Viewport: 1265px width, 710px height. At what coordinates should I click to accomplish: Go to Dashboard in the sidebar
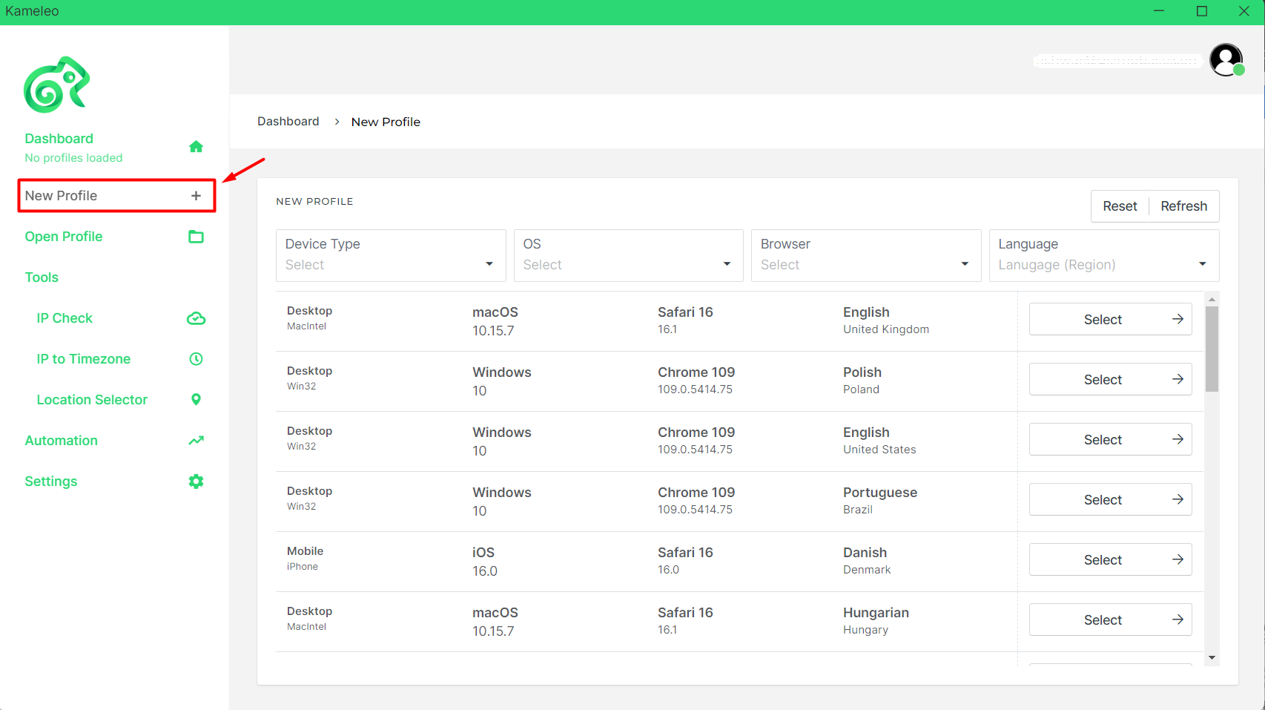59,139
